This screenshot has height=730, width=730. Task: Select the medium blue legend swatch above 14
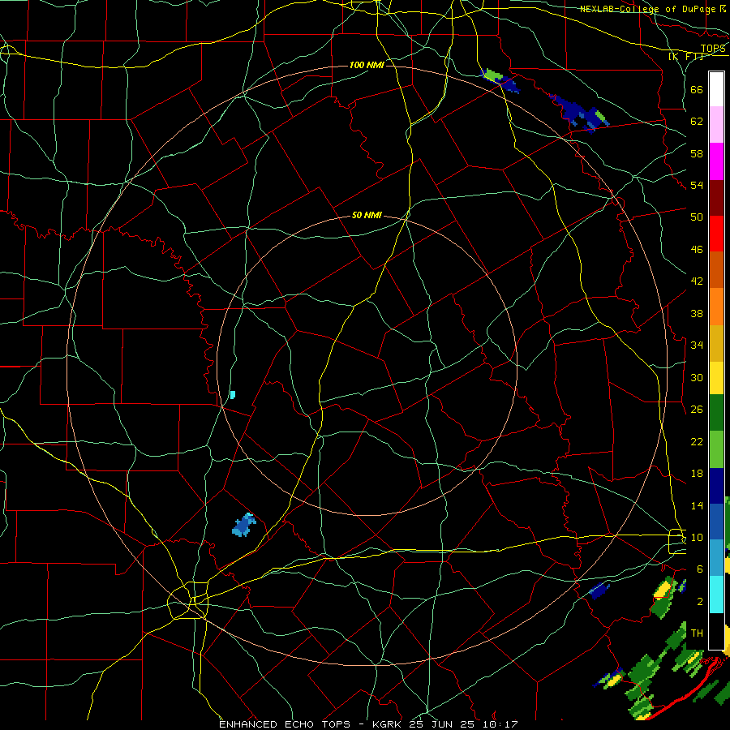716,522
